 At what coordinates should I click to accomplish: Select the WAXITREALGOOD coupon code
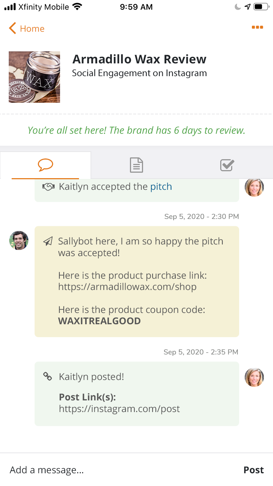tap(99, 321)
